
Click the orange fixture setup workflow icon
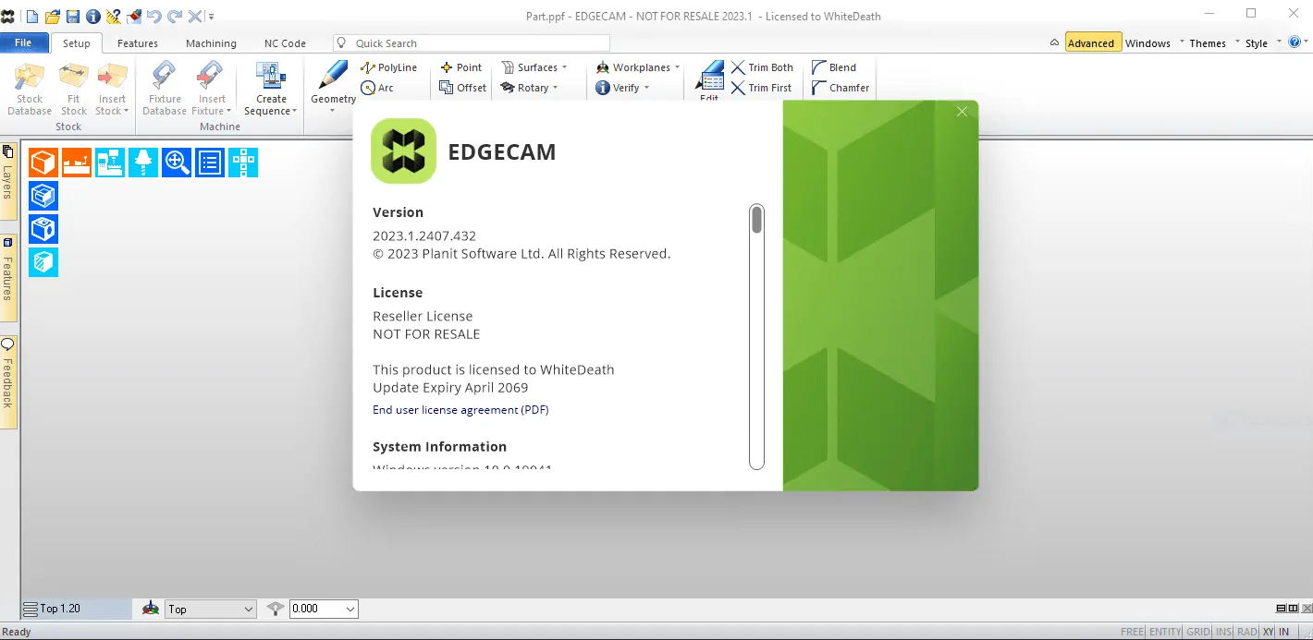(x=77, y=163)
